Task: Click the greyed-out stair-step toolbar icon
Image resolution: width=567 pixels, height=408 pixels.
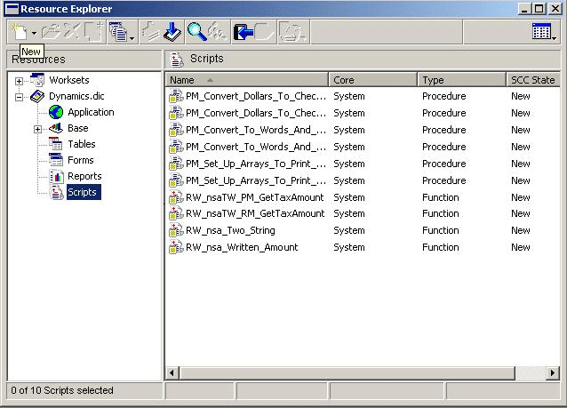Action: coord(150,32)
